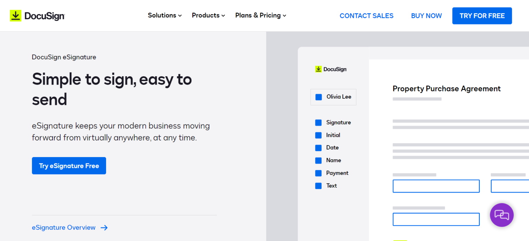Click the DocuSign logo in the navigation bar
Image resolution: width=529 pixels, height=241 pixels.
pos(37,15)
